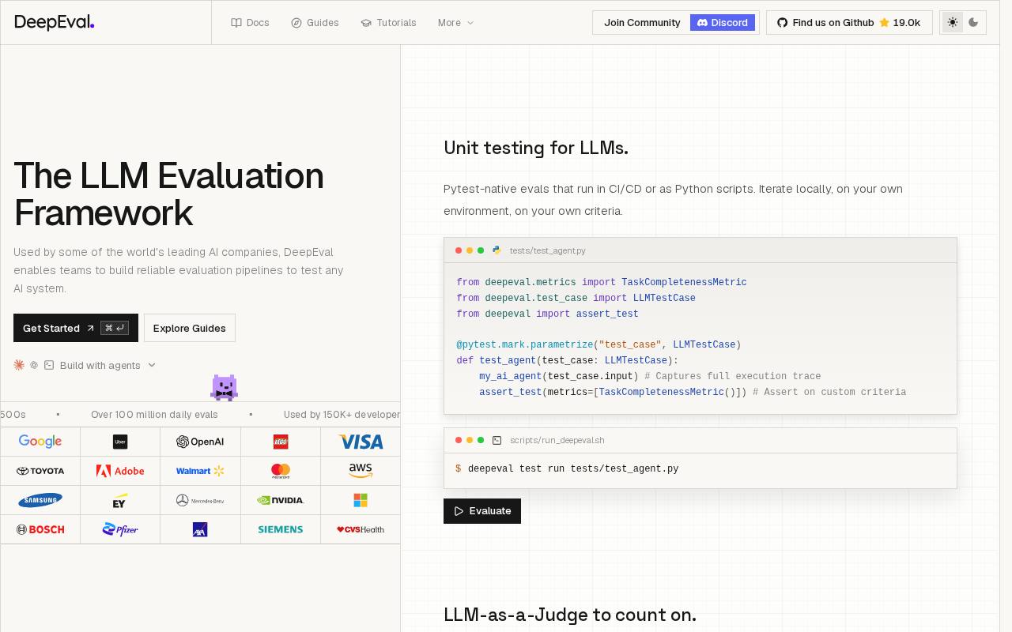Screen dimensions: 1012x632
Task: Click the Discord button
Action: pyautogui.click(x=723, y=23)
